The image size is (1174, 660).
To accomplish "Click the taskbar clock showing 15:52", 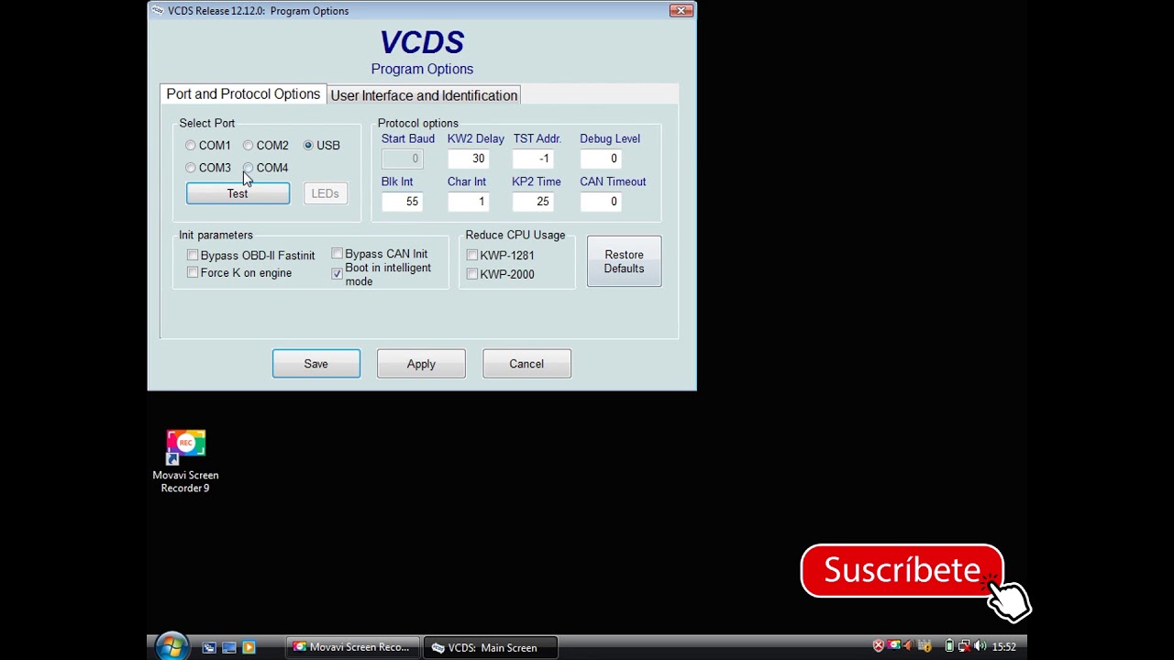I will pos(1004,646).
